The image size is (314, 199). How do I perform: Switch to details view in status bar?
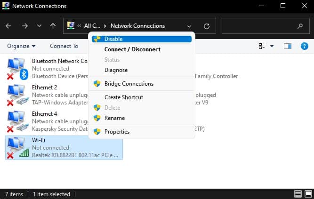pos(298,194)
